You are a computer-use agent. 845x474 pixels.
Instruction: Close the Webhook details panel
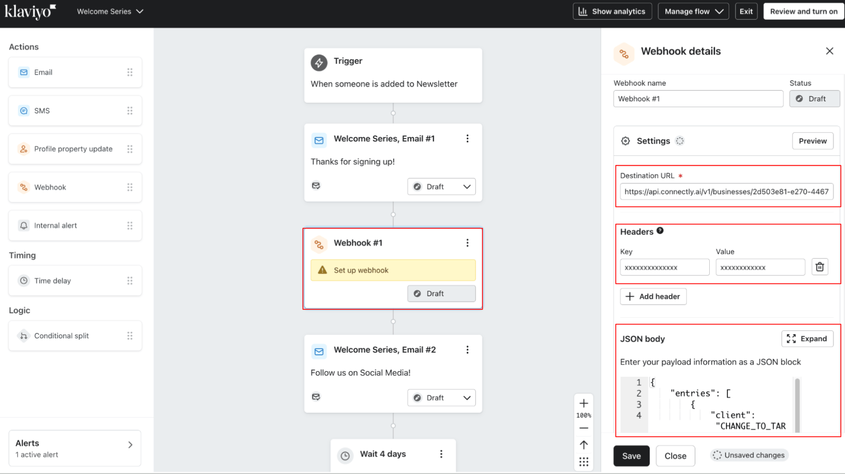click(x=829, y=51)
